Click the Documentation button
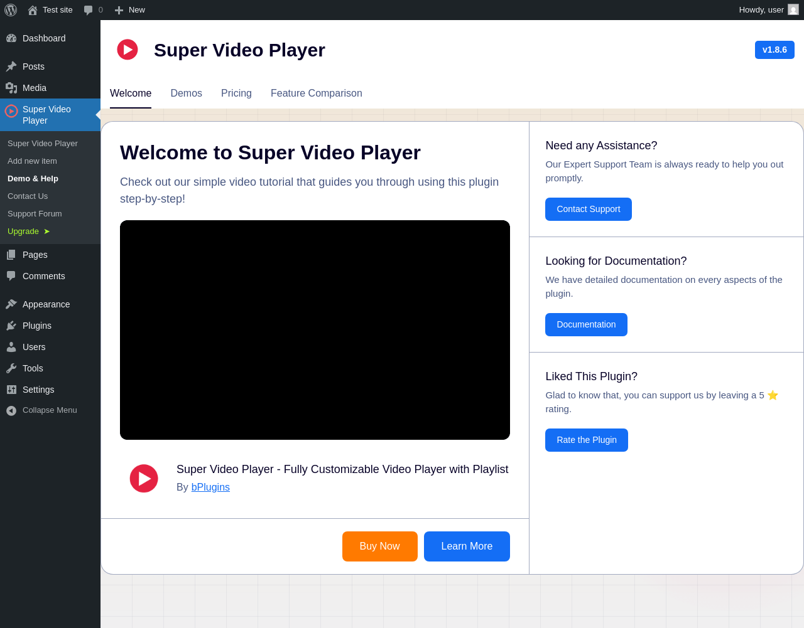The width and height of the screenshot is (804, 628). pyautogui.click(x=586, y=325)
